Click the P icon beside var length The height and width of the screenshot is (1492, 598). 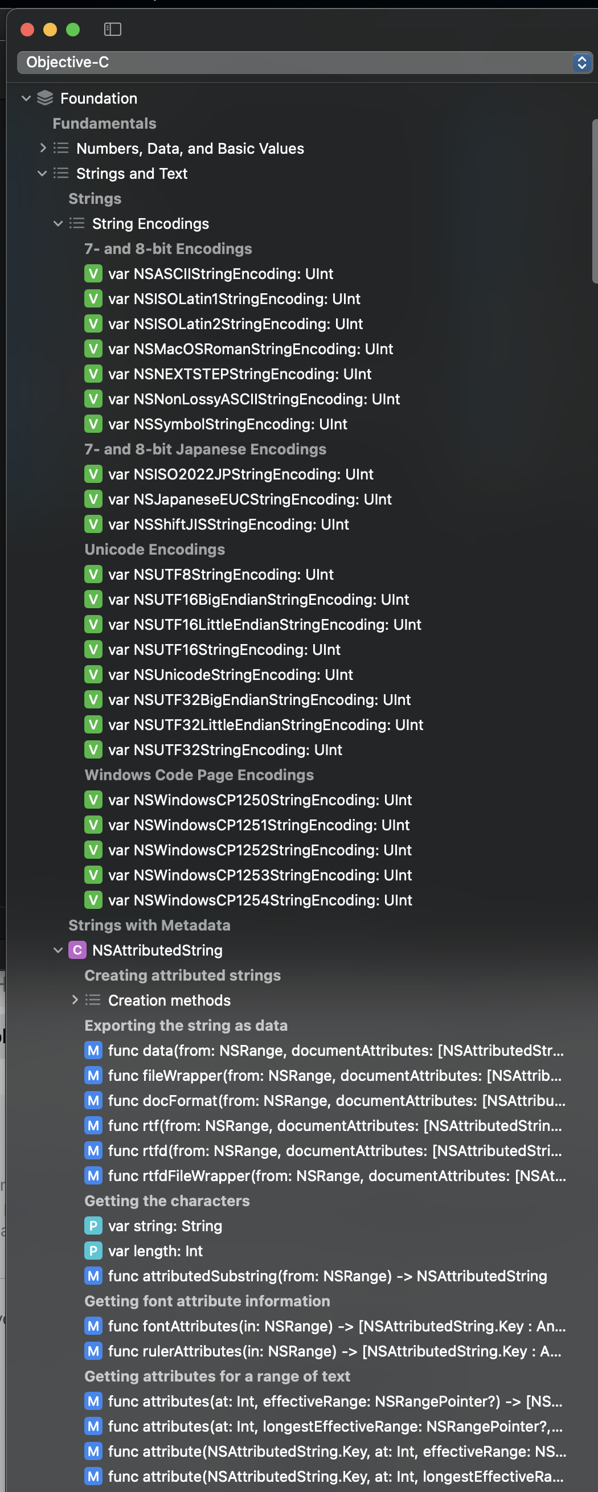(93, 1251)
